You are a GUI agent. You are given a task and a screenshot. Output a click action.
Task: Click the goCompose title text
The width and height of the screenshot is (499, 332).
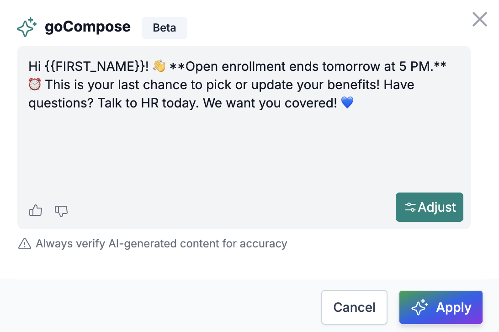(88, 27)
